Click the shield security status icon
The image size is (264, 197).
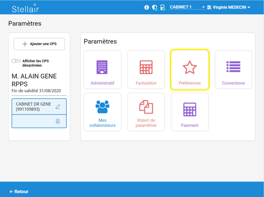tap(155, 7)
